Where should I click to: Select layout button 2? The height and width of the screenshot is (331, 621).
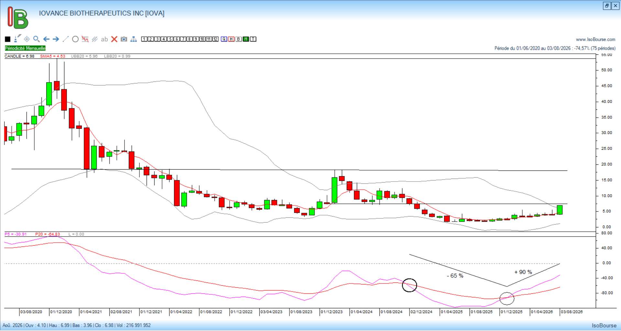click(x=151, y=39)
